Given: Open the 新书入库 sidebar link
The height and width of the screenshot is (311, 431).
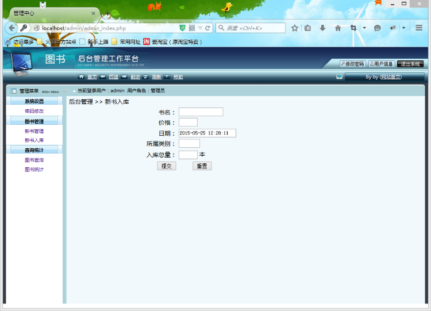Looking at the screenshot, I should point(34,140).
